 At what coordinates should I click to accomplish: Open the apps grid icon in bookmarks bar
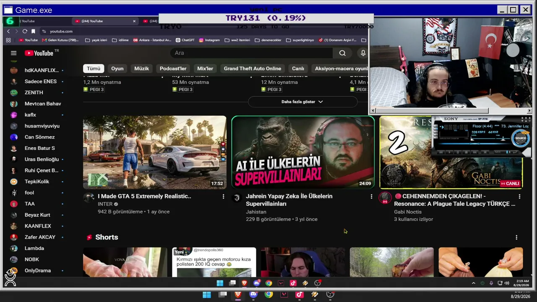8,40
